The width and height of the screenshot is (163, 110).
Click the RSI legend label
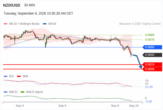click(11, 76)
